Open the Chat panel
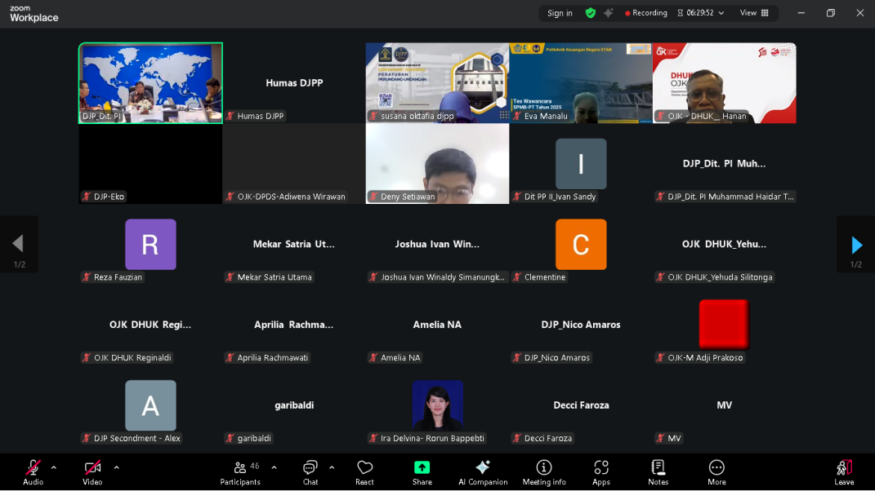 pyautogui.click(x=310, y=471)
